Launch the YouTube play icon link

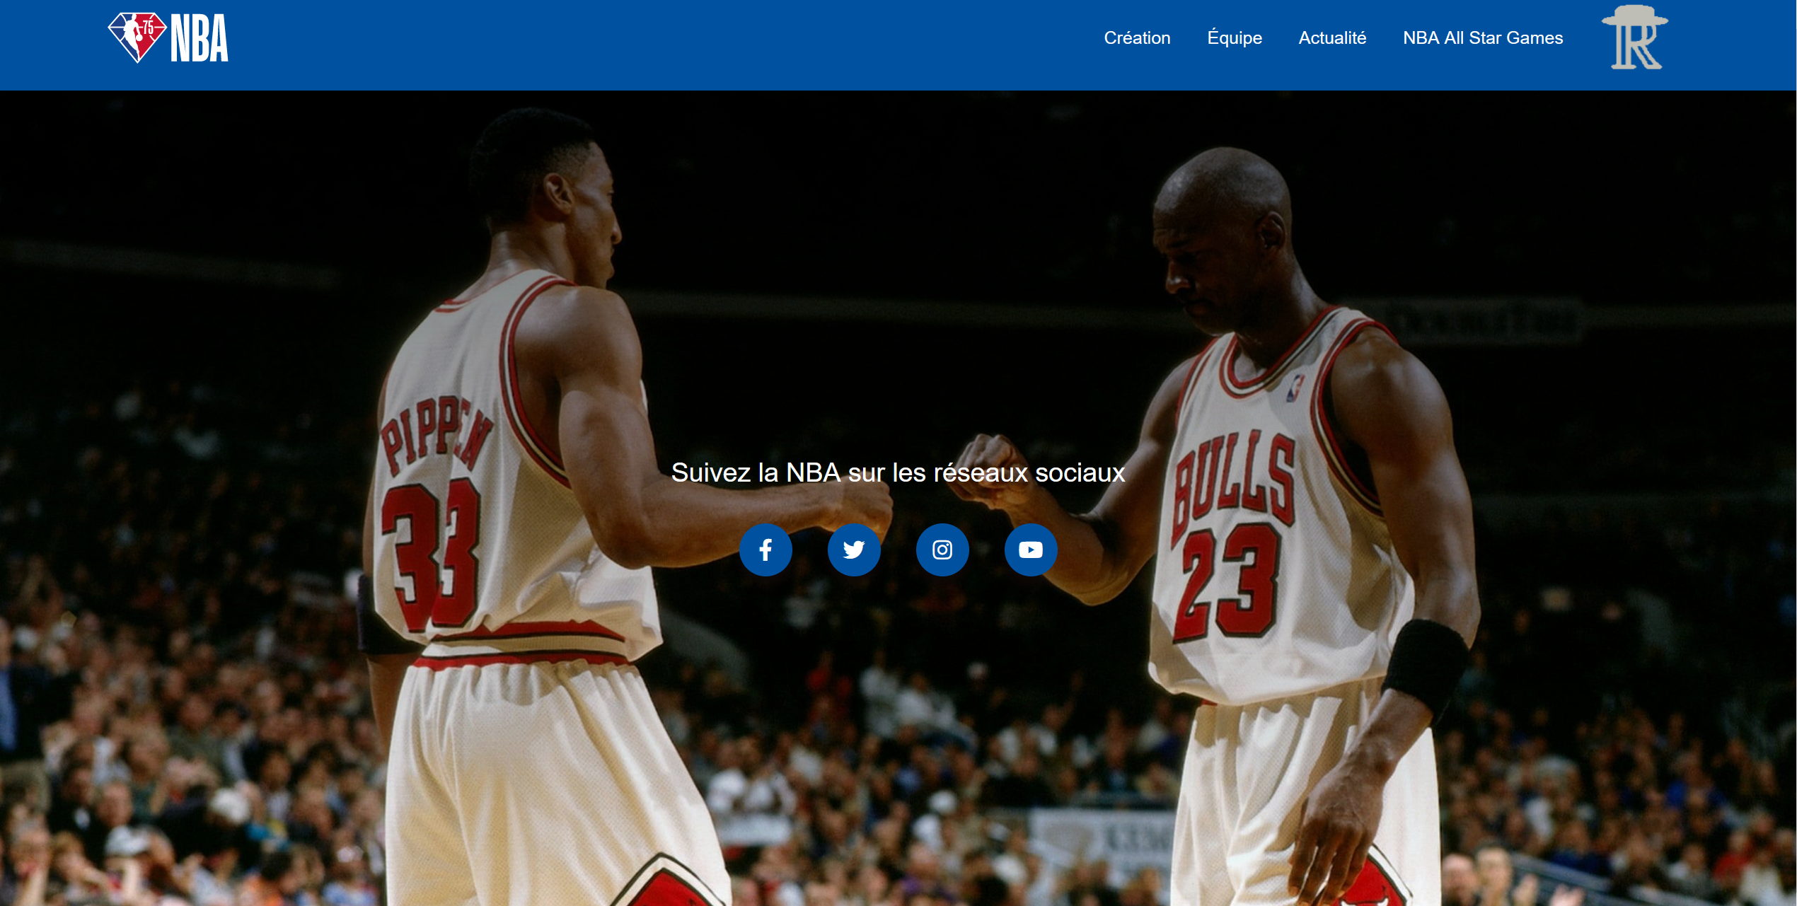point(1031,550)
